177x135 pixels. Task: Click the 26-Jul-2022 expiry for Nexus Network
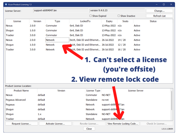(108, 40)
